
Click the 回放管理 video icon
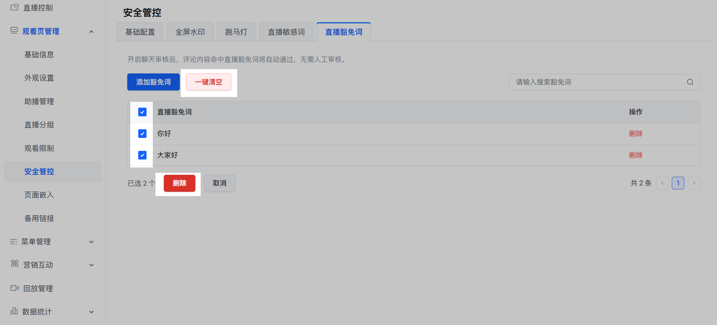[15, 288]
